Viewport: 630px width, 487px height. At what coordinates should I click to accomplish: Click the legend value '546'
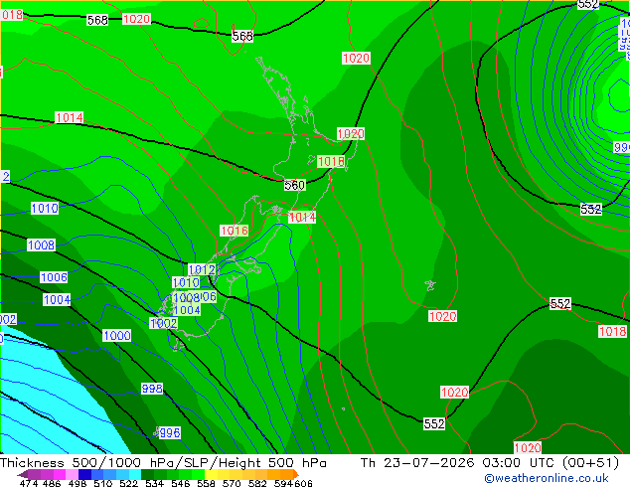(x=180, y=483)
